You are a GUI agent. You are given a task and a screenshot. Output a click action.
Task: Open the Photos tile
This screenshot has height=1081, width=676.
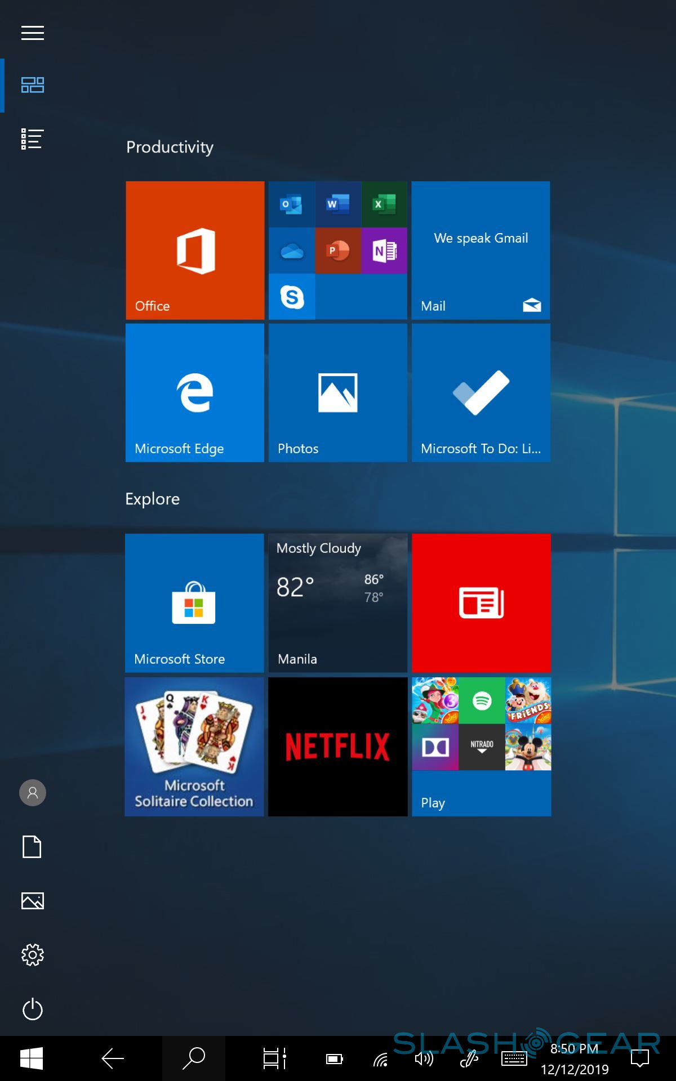pyautogui.click(x=338, y=393)
